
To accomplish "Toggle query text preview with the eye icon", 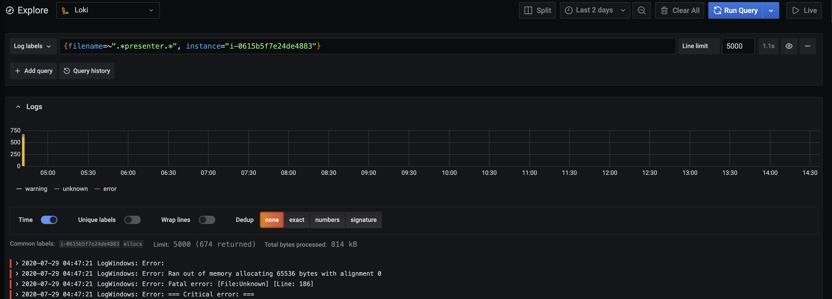I will tap(789, 46).
